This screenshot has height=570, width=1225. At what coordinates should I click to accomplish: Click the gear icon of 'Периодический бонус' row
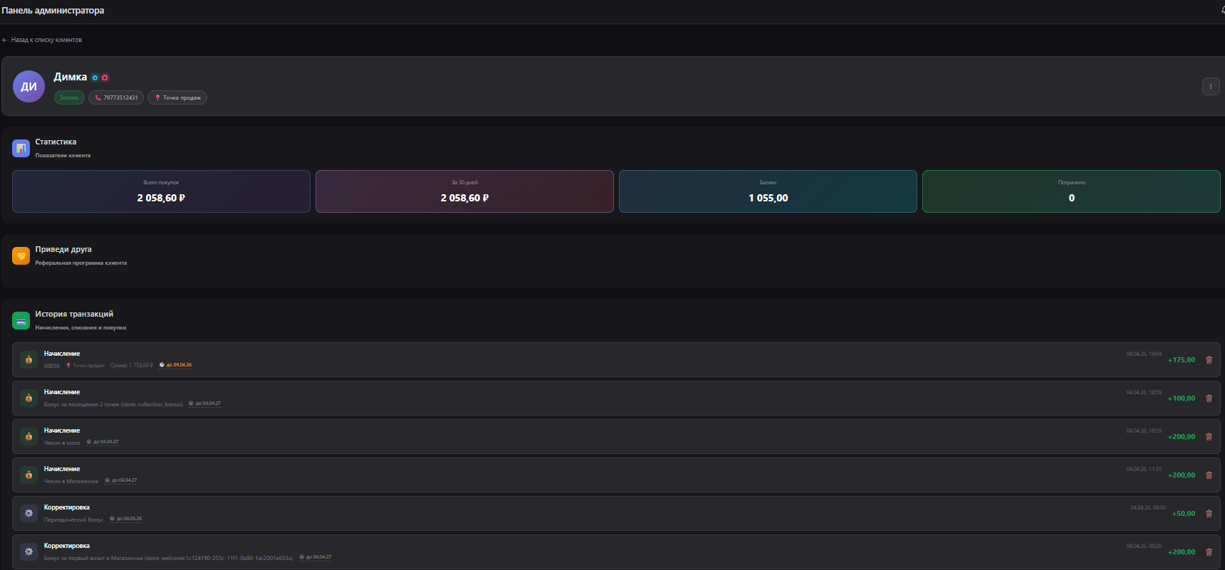click(x=28, y=513)
